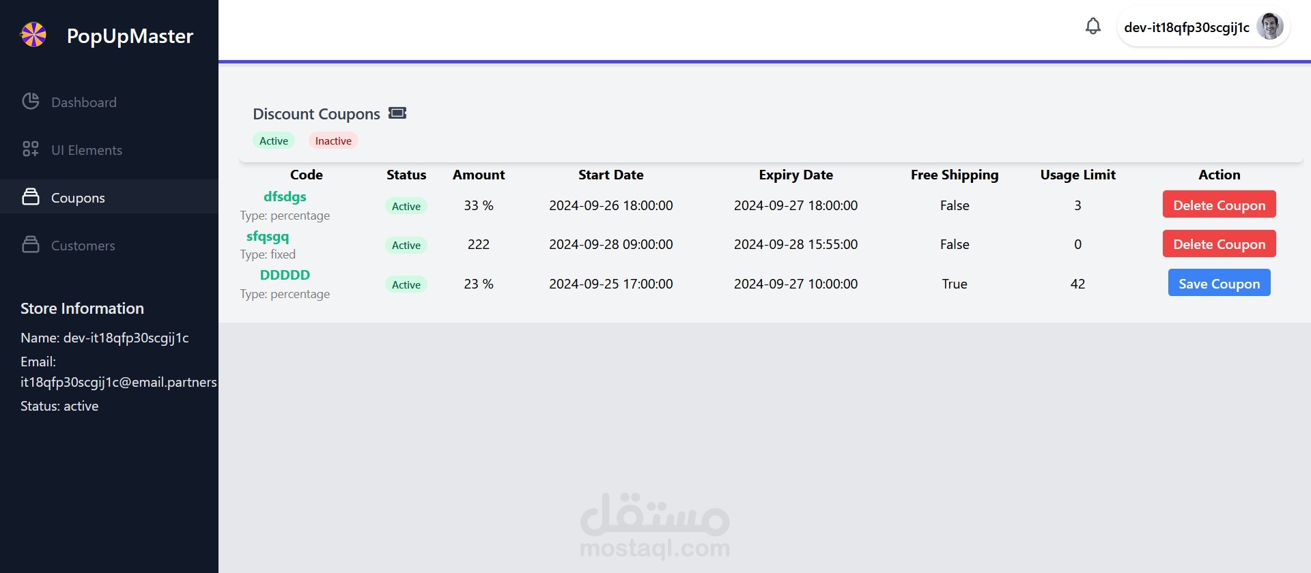Click start date 2024-09-28 09:00:00

click(611, 244)
